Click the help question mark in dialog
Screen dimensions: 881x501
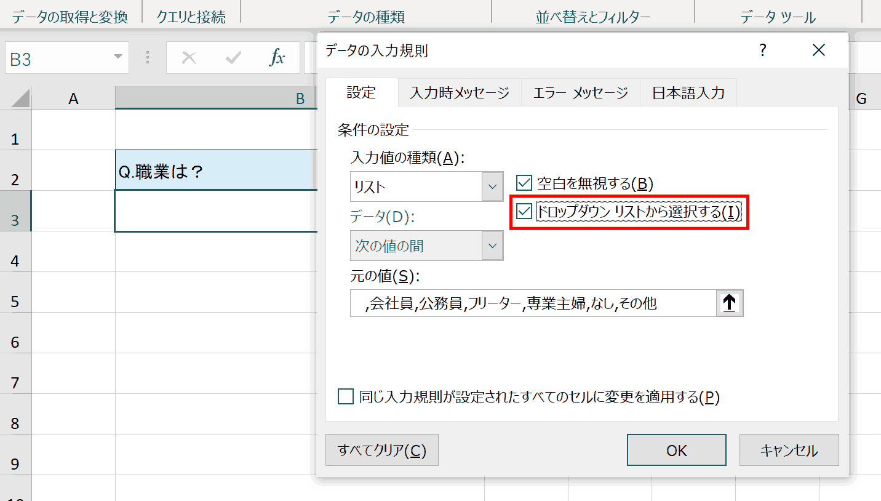coord(763,50)
